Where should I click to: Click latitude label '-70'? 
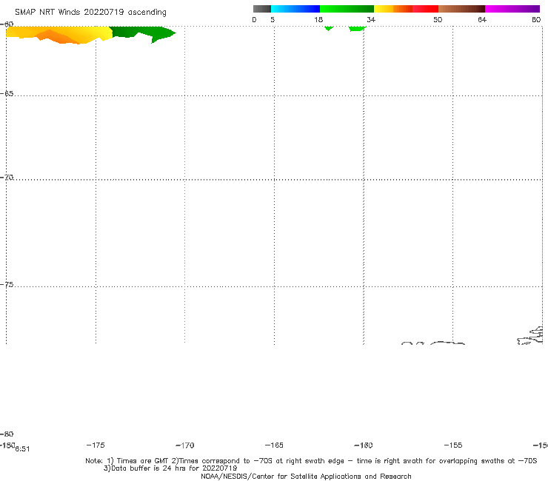(7, 178)
